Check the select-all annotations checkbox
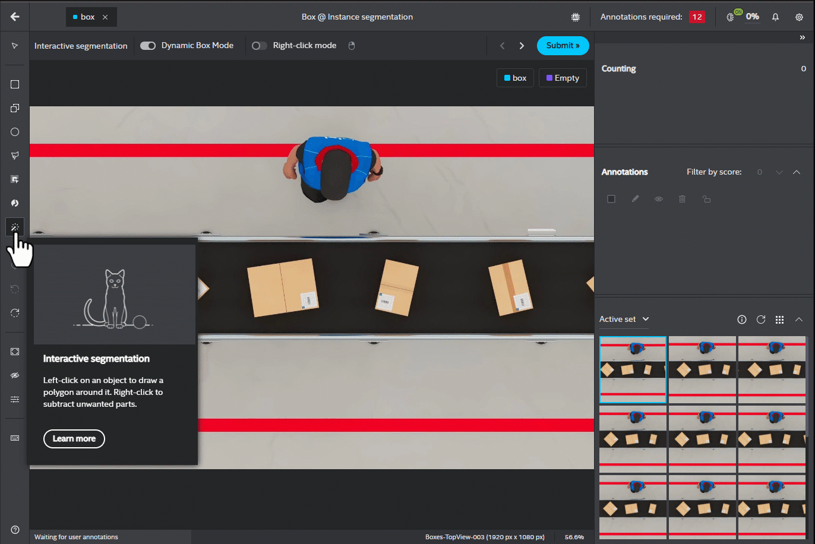 [611, 199]
